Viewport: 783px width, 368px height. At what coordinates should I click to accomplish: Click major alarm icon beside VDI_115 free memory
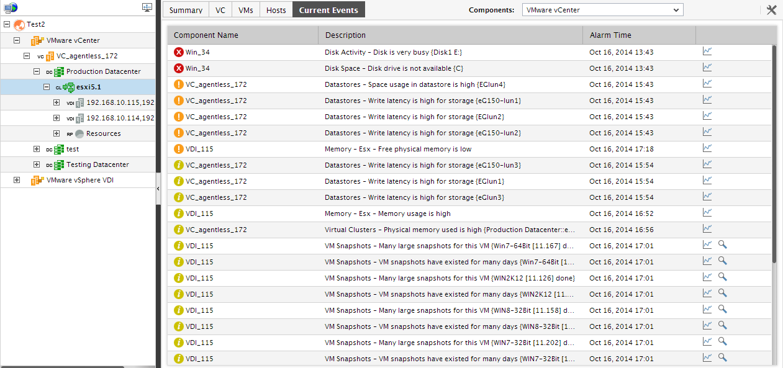179,149
